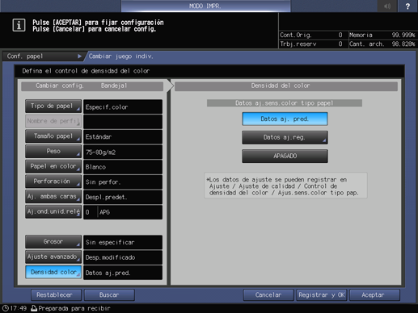Open the help question mark icon
418x313 pixels.
pos(407,6)
